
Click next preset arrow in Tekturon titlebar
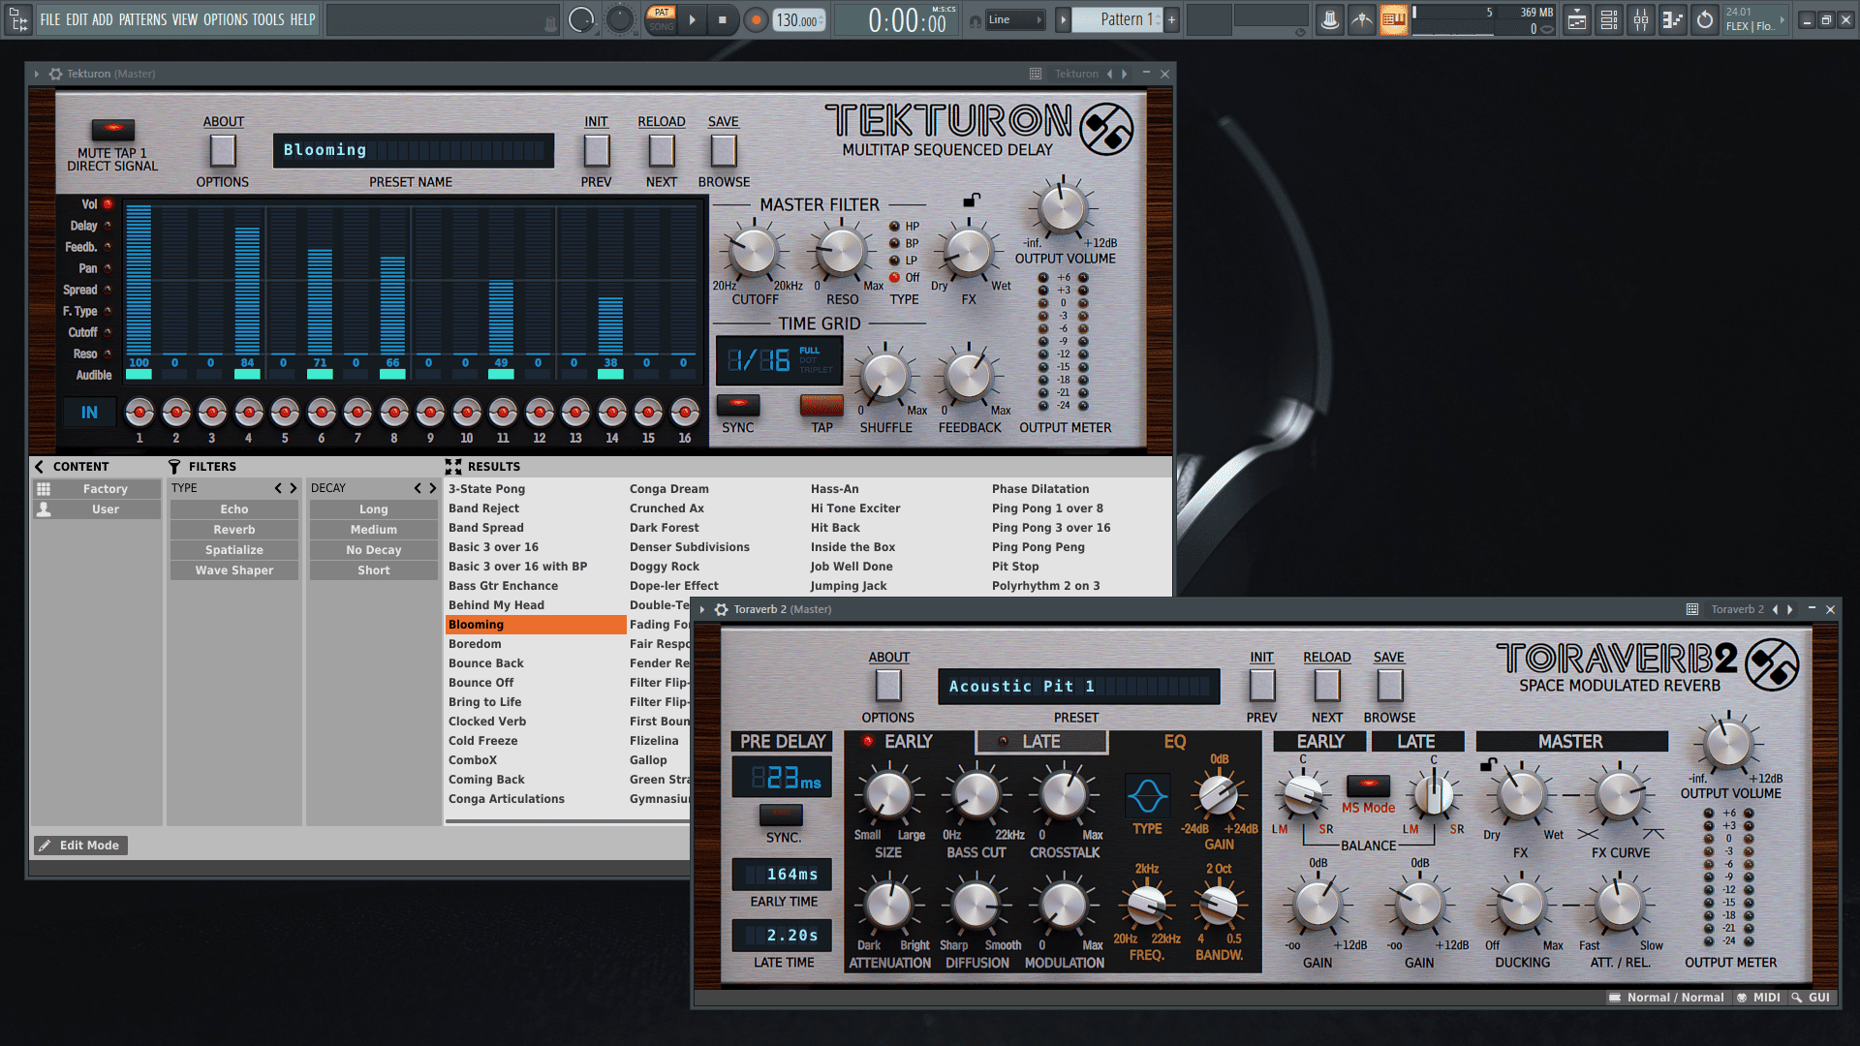click(x=1125, y=74)
